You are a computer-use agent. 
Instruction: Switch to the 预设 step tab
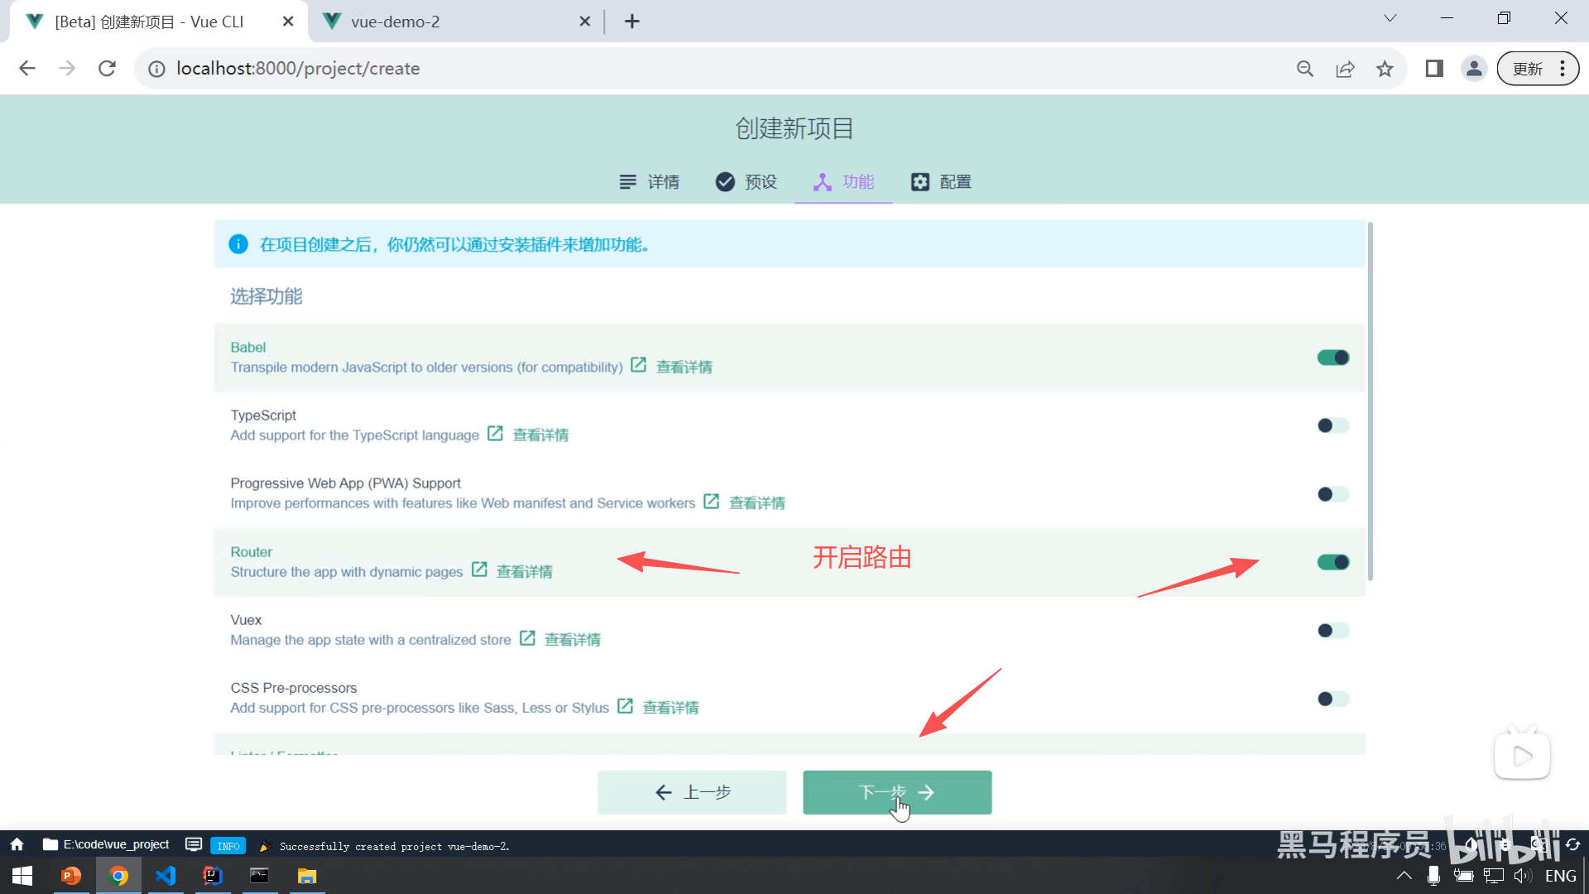(x=746, y=182)
